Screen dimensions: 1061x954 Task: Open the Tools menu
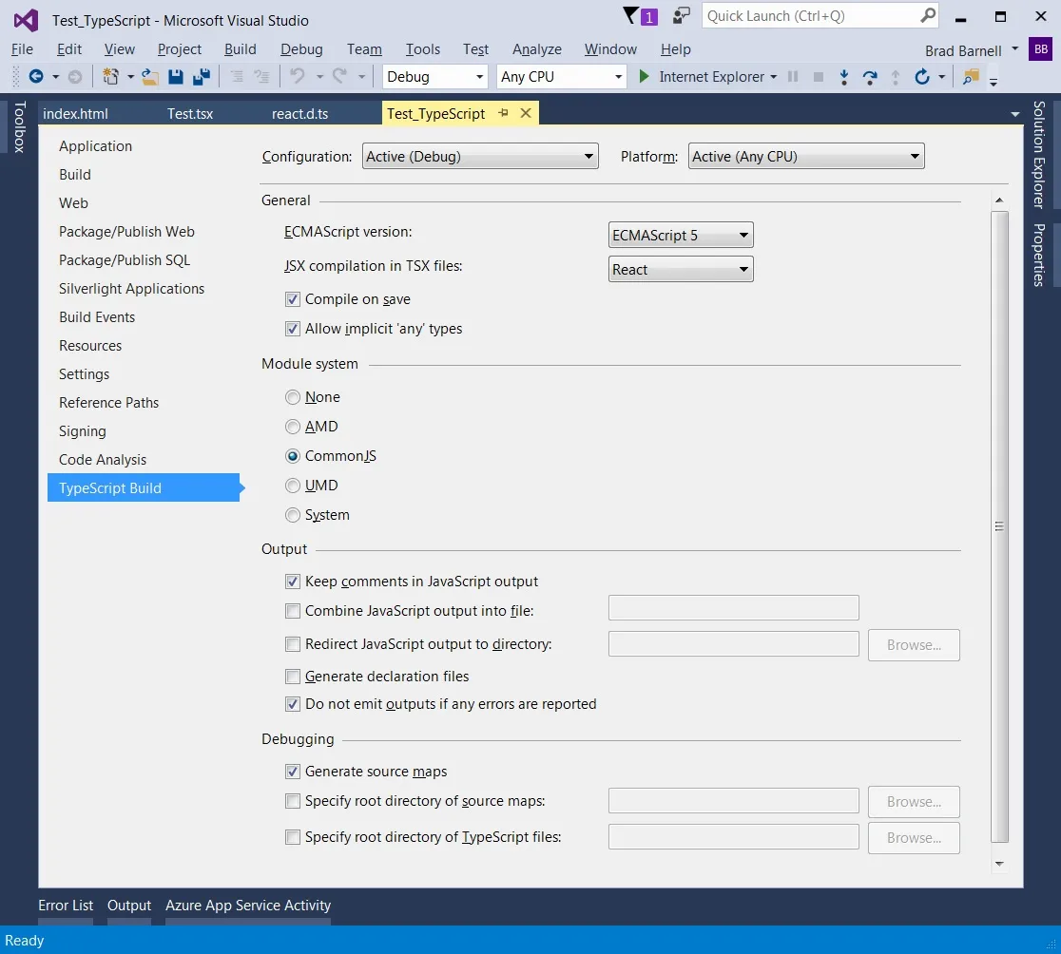[422, 49]
